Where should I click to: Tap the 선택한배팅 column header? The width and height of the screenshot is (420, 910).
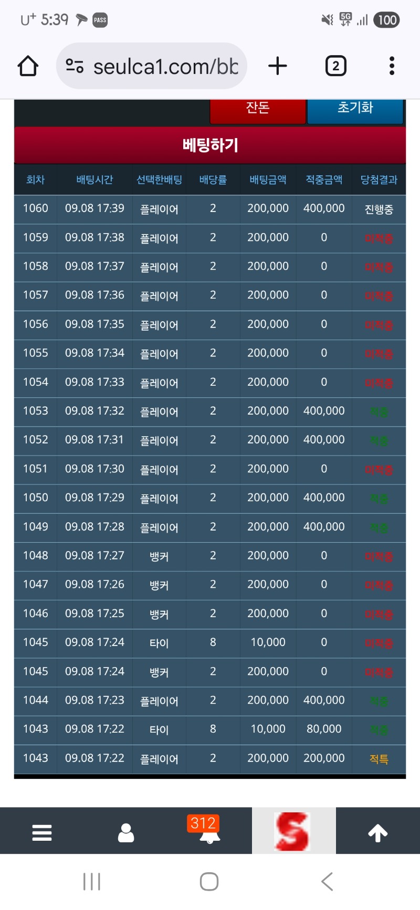(159, 179)
